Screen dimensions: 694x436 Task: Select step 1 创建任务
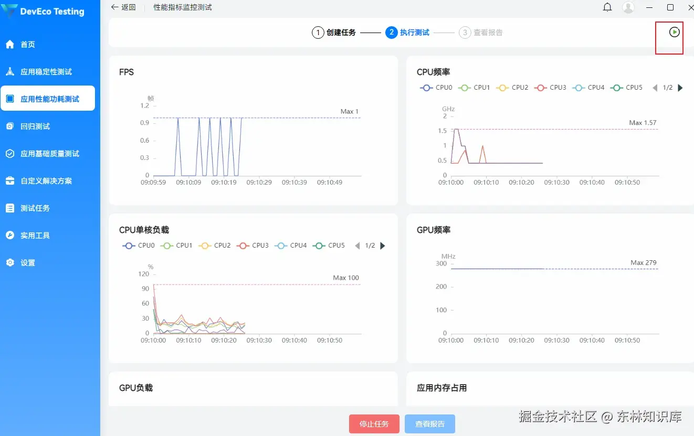point(334,33)
